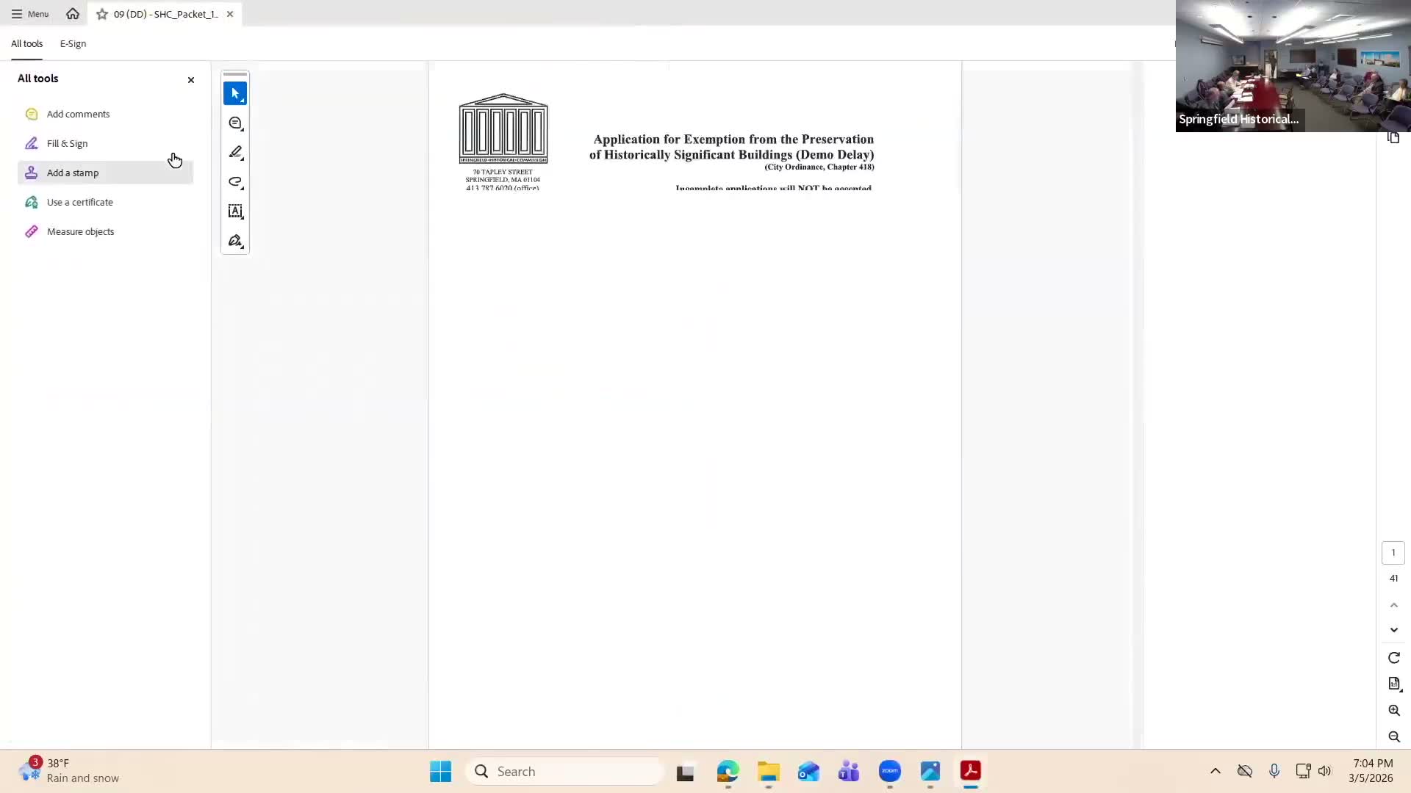Zoom out of the document
Viewport: 1411px width, 793px height.
click(1393, 736)
